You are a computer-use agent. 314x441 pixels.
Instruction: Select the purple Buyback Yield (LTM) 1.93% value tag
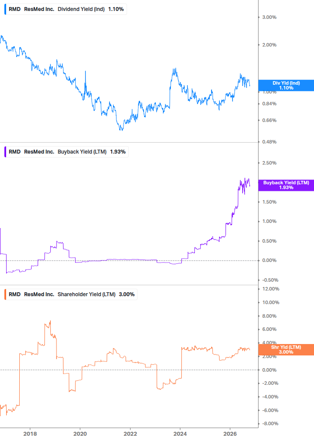(x=286, y=185)
